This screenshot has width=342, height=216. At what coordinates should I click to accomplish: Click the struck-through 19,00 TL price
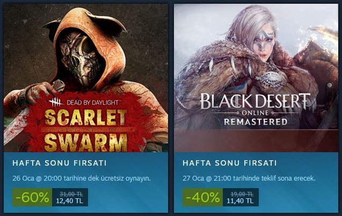coord(242,194)
